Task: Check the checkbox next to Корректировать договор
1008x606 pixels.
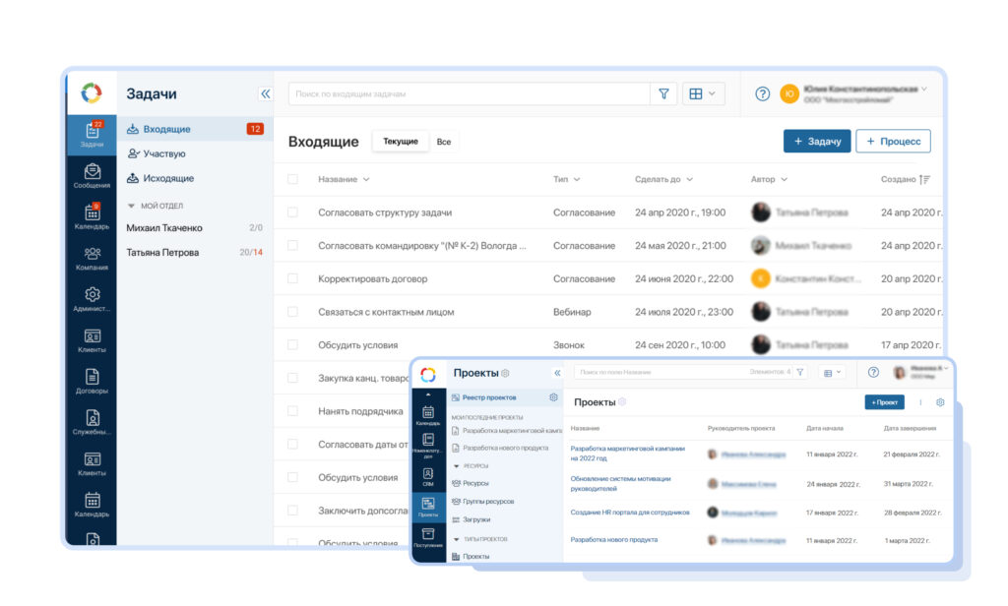Action: tap(291, 278)
